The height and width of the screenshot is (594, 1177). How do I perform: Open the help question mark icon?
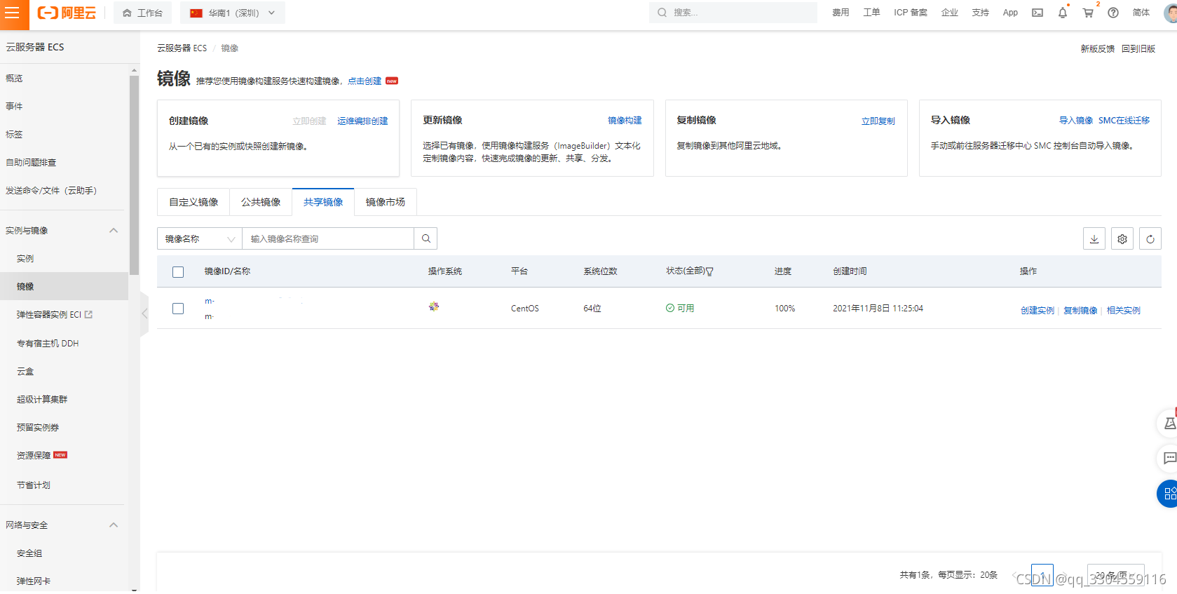(x=1113, y=13)
